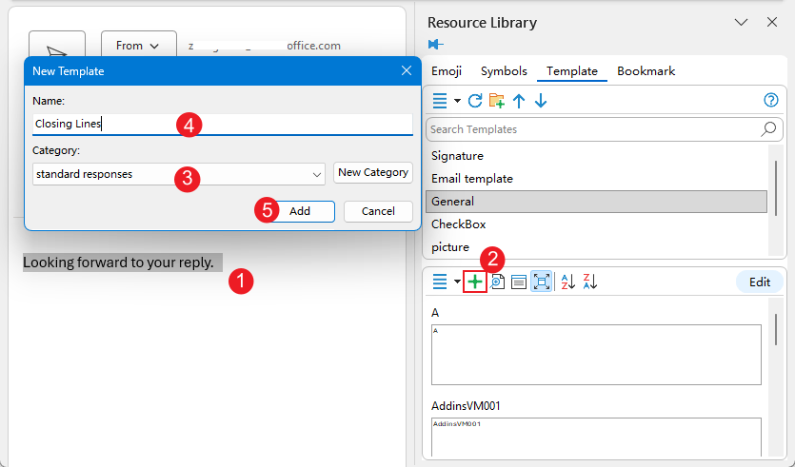Click the Add button in New Template
This screenshot has height=467, width=795.
point(300,211)
